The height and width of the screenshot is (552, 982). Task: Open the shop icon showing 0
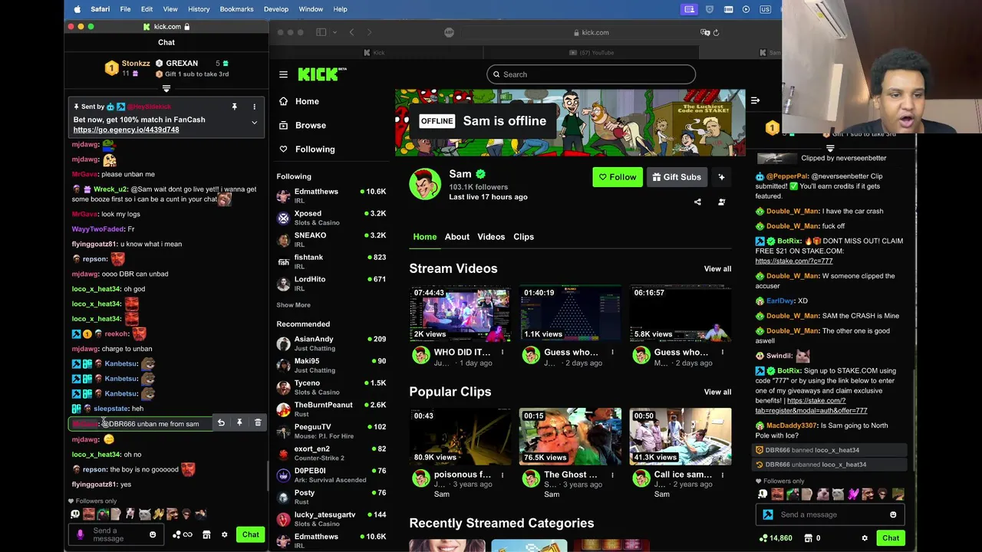pyautogui.click(x=812, y=538)
